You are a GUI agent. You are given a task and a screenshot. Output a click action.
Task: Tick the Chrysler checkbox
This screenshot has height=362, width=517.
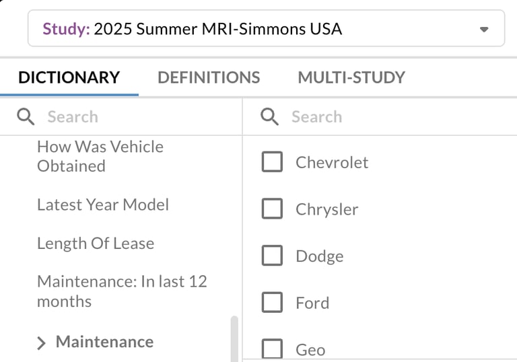[x=272, y=209]
